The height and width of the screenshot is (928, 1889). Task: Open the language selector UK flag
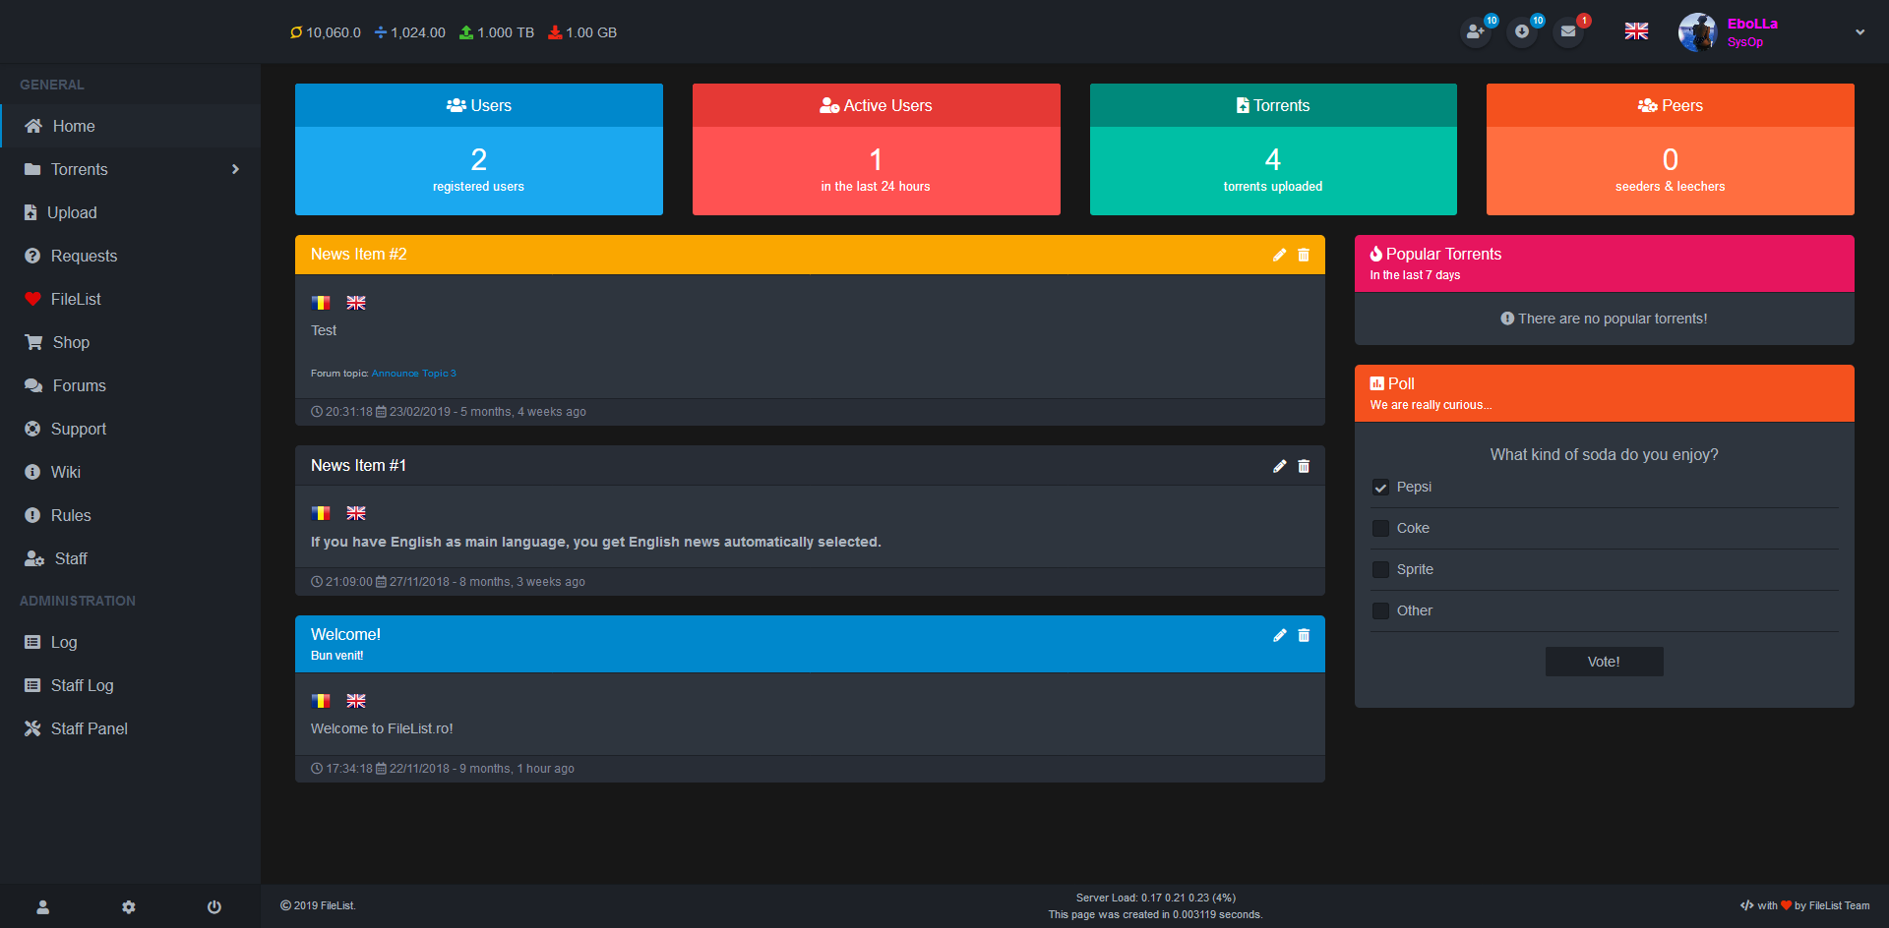(1636, 31)
